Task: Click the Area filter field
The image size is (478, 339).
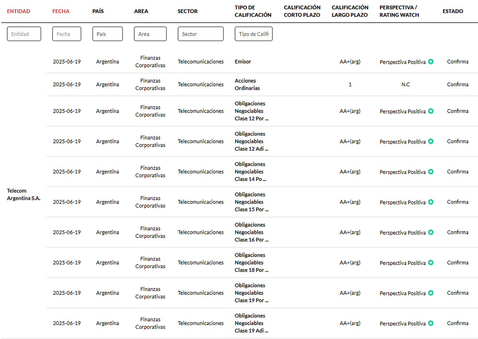Action: pyautogui.click(x=150, y=34)
